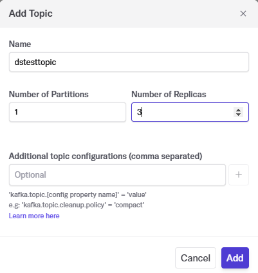The height and width of the screenshot is (273, 258).
Task: Increment Number of Replicas with up arrow
Action: click(x=238, y=110)
